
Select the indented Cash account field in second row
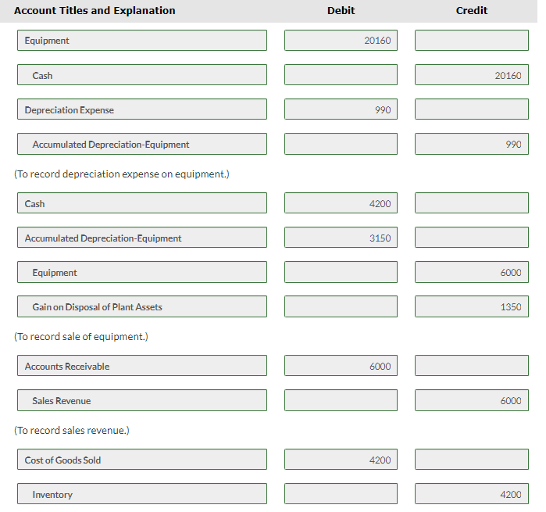[142, 74]
